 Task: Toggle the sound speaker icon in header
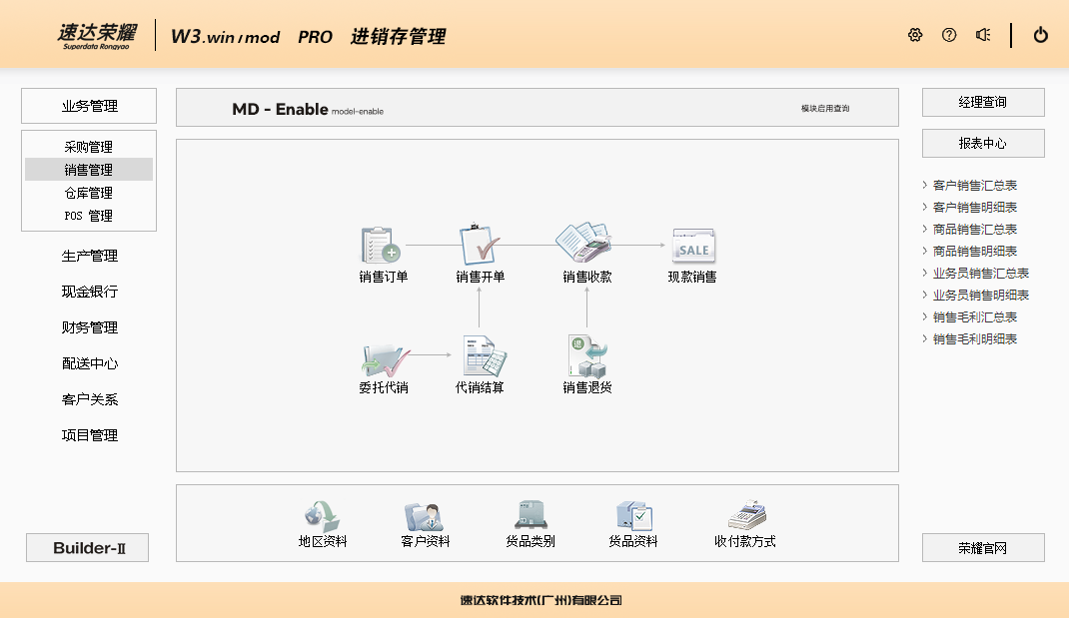[x=983, y=35]
